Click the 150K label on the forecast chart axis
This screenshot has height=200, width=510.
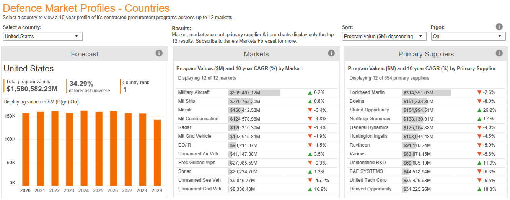(10, 116)
